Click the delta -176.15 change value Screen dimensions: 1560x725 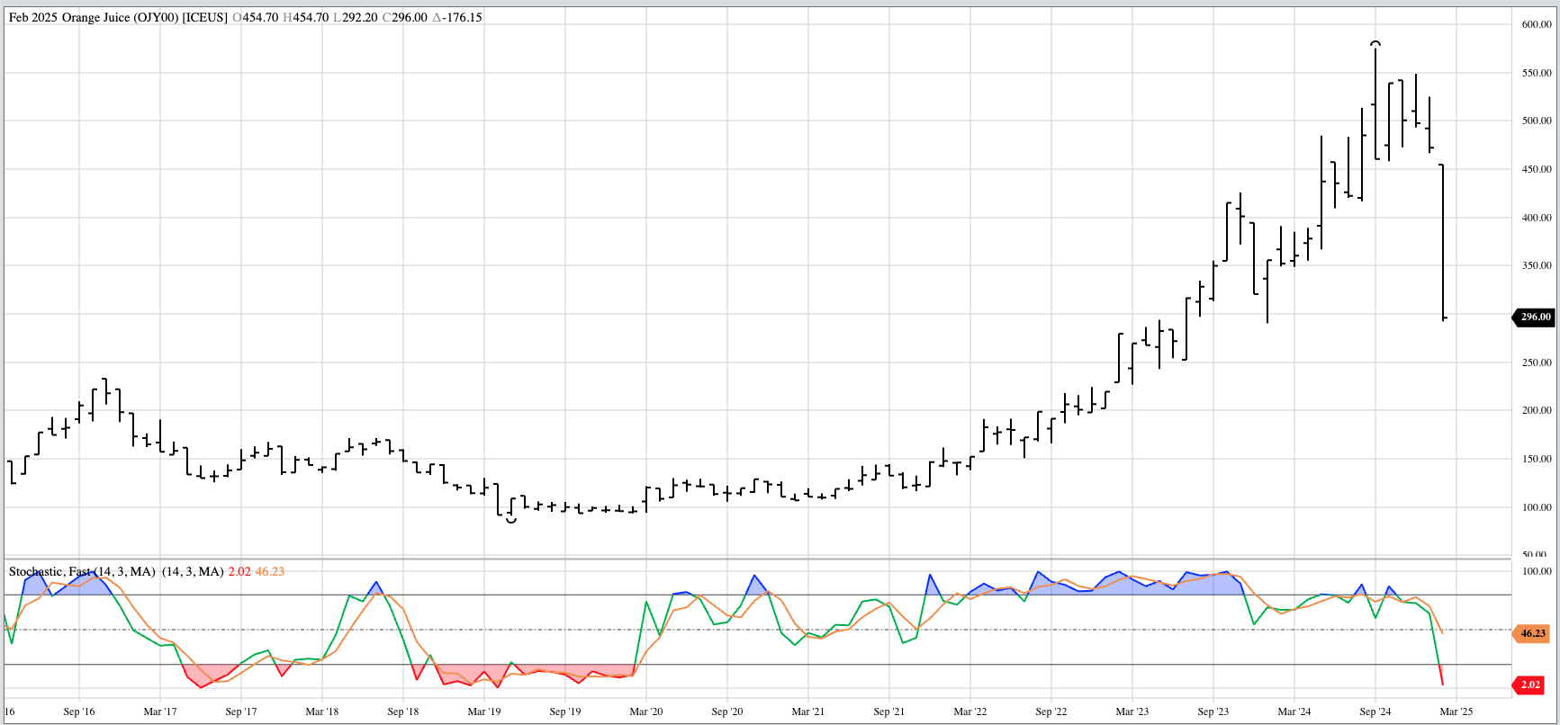coord(457,18)
